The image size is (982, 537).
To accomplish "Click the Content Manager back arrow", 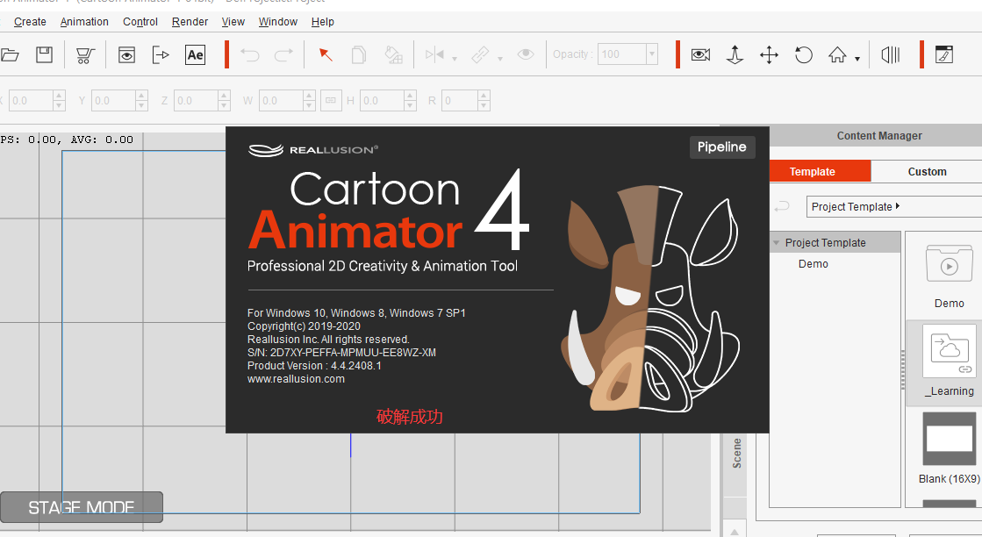I will point(782,206).
